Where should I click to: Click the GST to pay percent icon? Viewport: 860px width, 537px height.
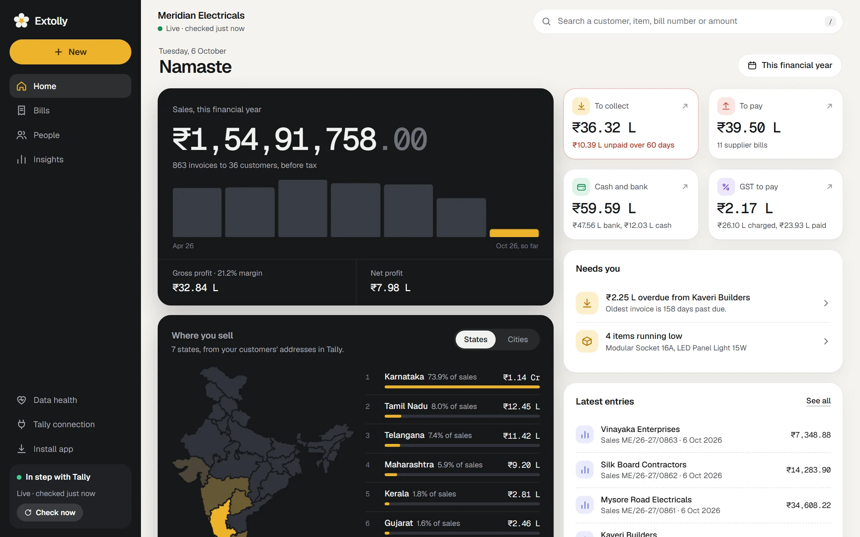(726, 187)
